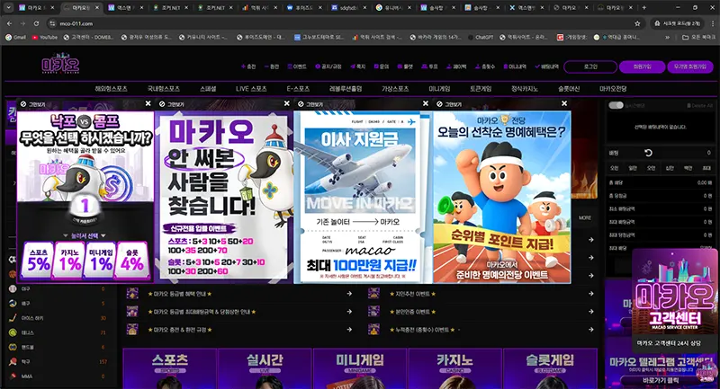Viewport: 720px width, 389px height.
Task: Open ChatGPT bookmark
Action: tap(481, 37)
